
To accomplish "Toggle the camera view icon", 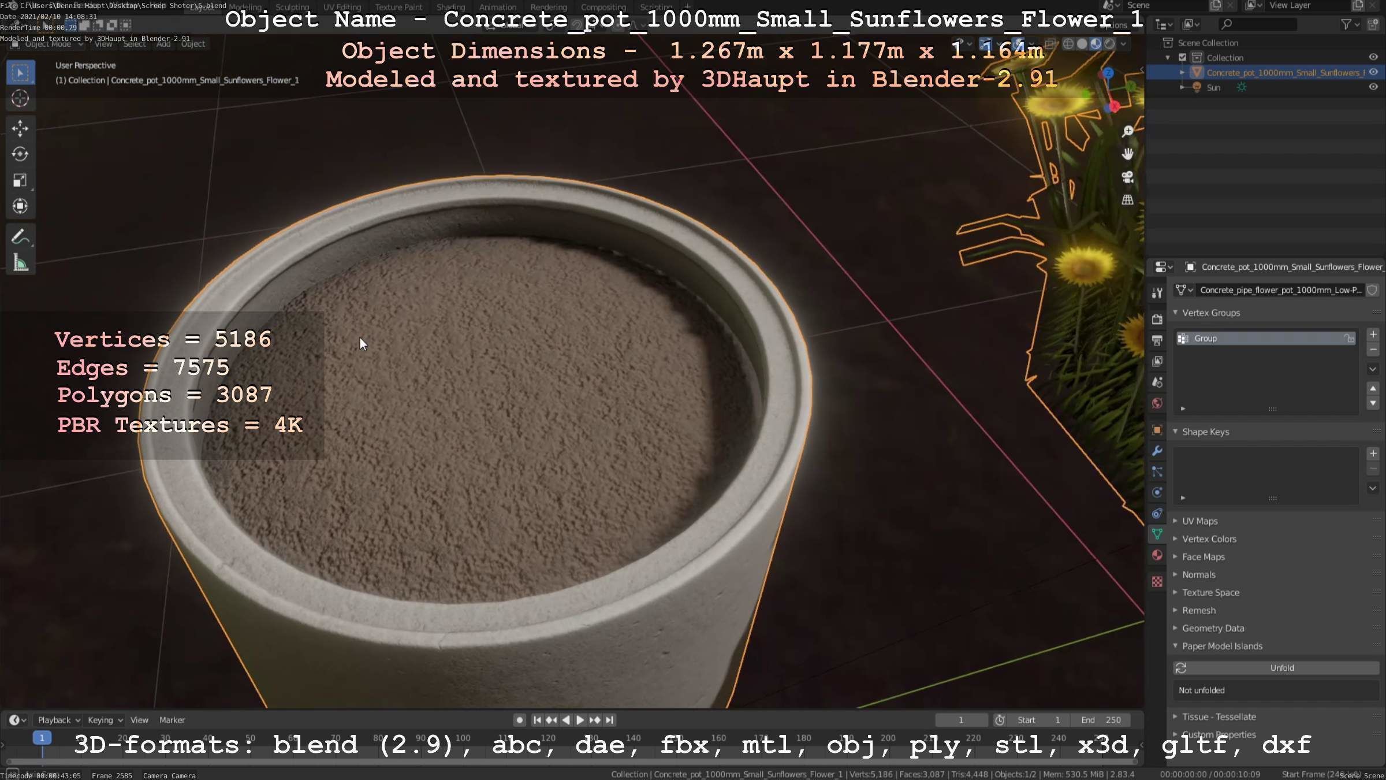I will coord(1127,177).
